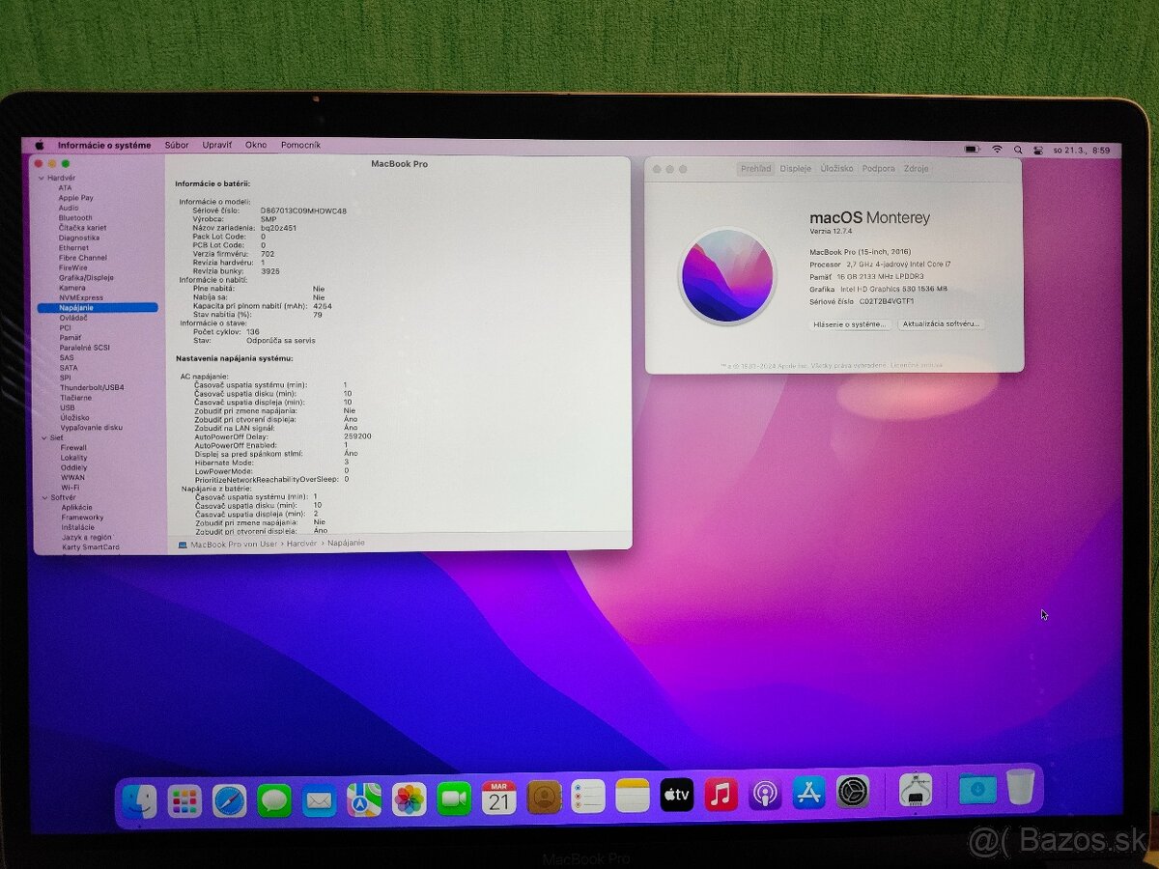Click the Aktualizácia softvéru button

tap(941, 323)
